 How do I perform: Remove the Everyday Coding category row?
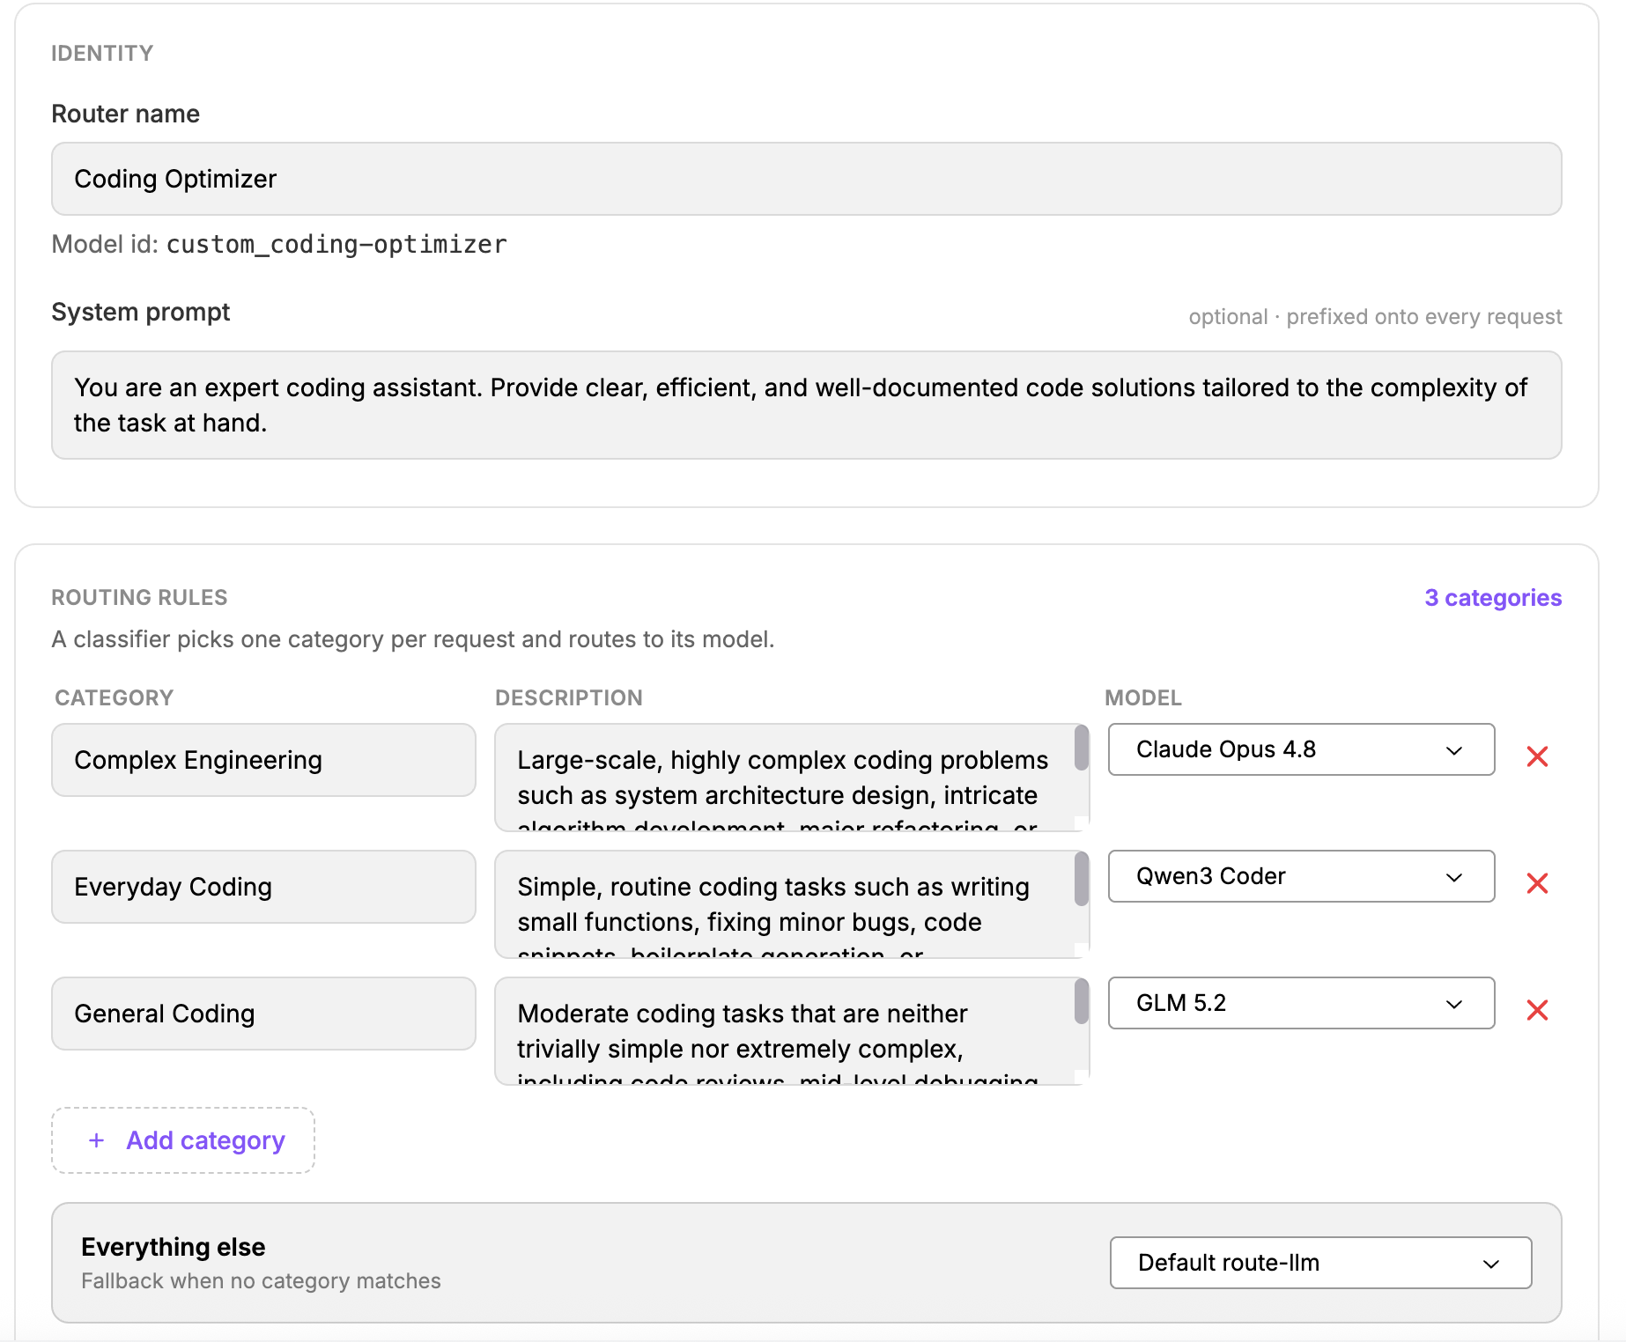pos(1537,883)
